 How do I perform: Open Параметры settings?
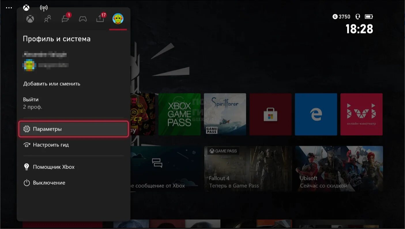(74, 129)
